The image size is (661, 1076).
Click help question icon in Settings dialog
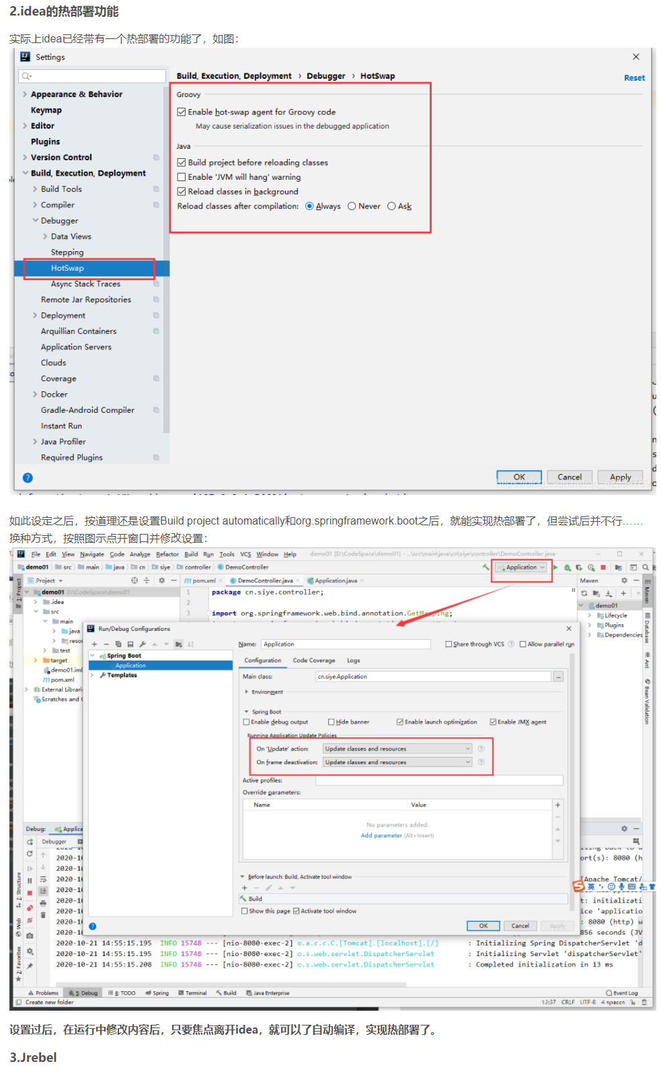point(28,478)
